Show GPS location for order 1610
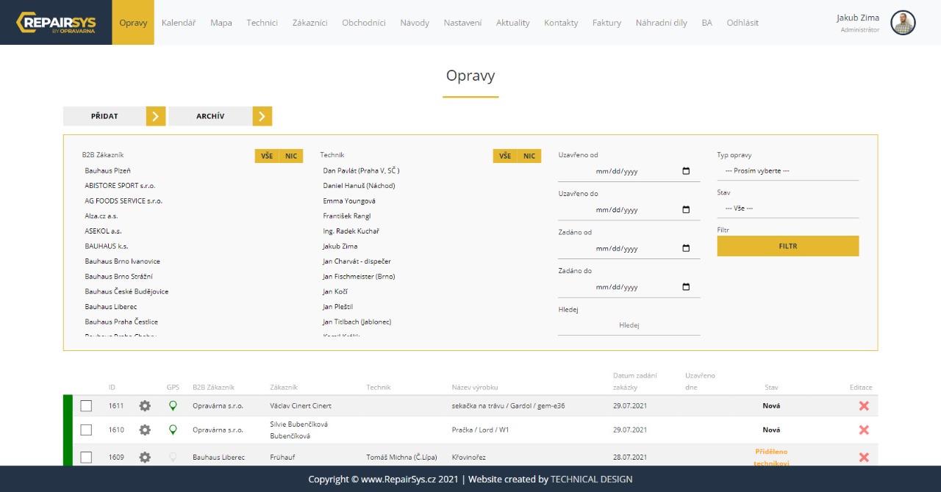 [173, 430]
